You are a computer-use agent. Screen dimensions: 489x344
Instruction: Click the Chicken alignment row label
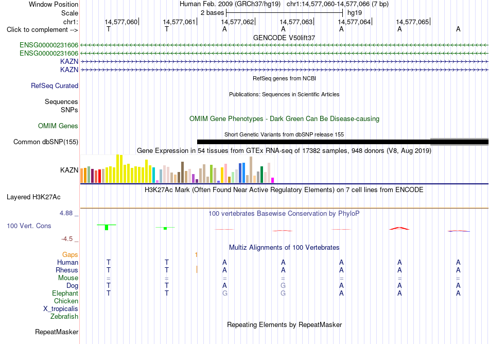coord(66,301)
